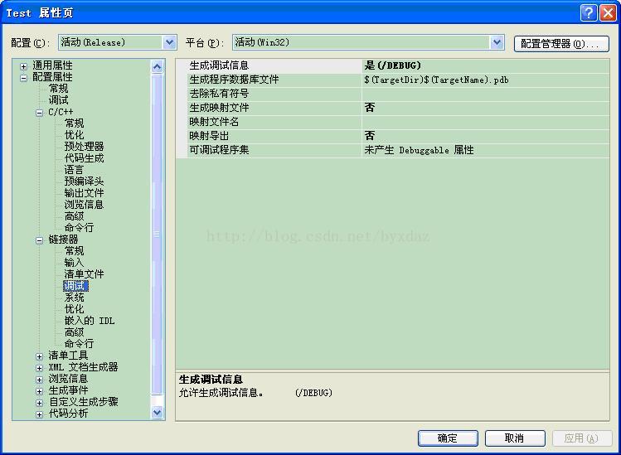The height and width of the screenshot is (455, 621).
Task: Select 常规 under 配置属性
Action: pos(58,89)
